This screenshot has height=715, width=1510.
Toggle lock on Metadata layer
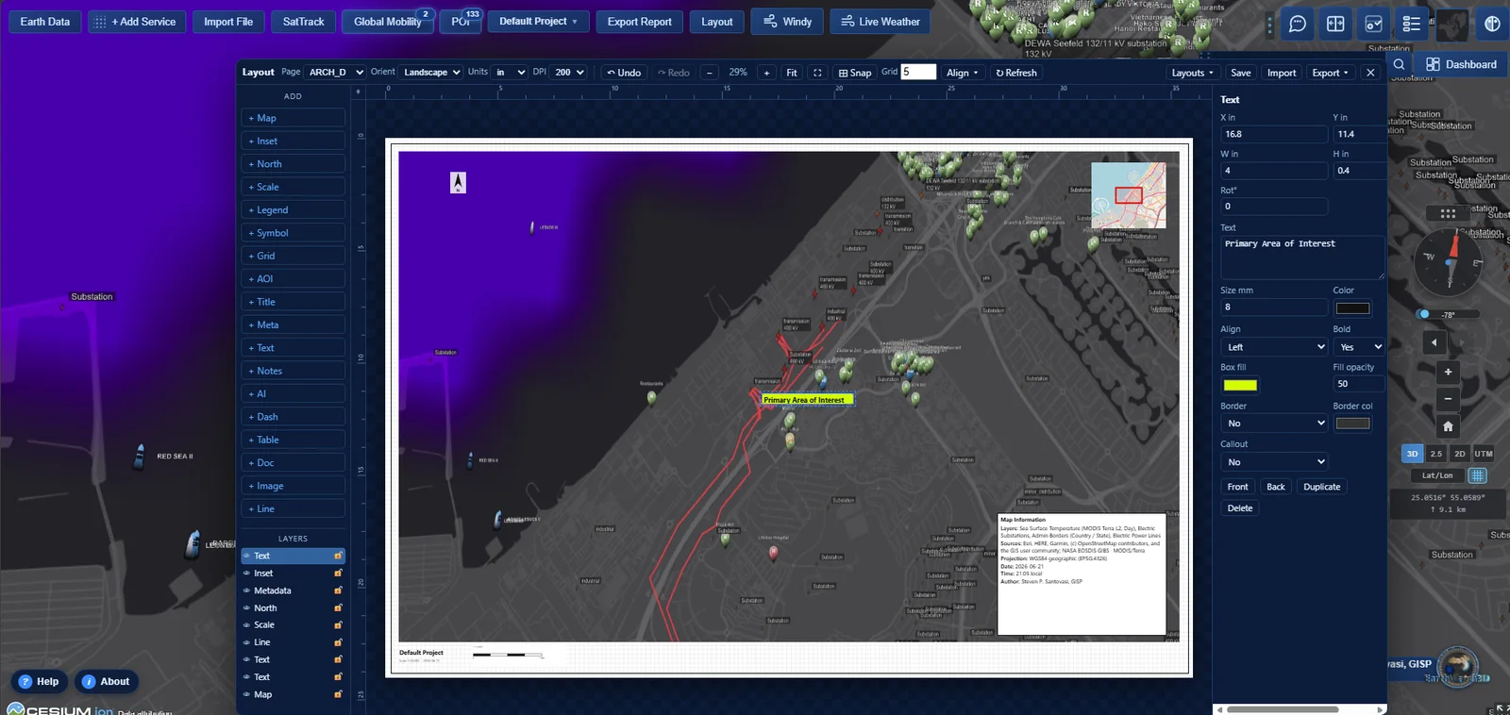(x=338, y=590)
